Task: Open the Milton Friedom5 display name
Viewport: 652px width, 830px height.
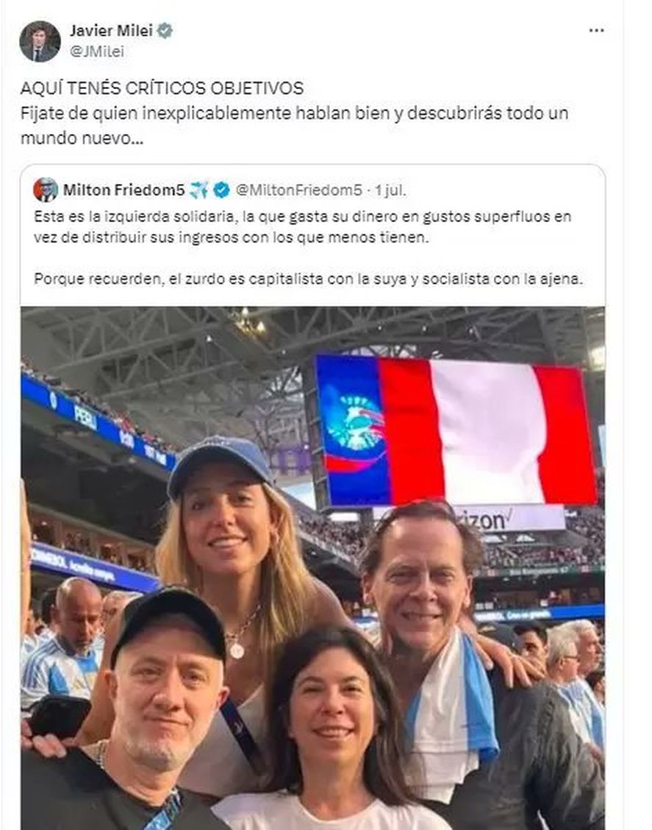Action: tap(123, 190)
